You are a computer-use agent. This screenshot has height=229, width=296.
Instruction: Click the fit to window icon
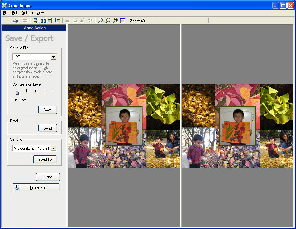click(x=123, y=21)
